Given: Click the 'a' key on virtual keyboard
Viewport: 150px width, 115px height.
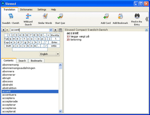Looking at the screenshot, I should click(11, 42).
